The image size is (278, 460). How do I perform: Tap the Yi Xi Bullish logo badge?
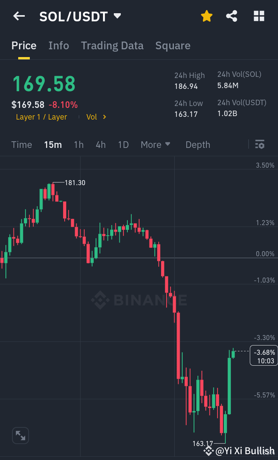point(208,451)
